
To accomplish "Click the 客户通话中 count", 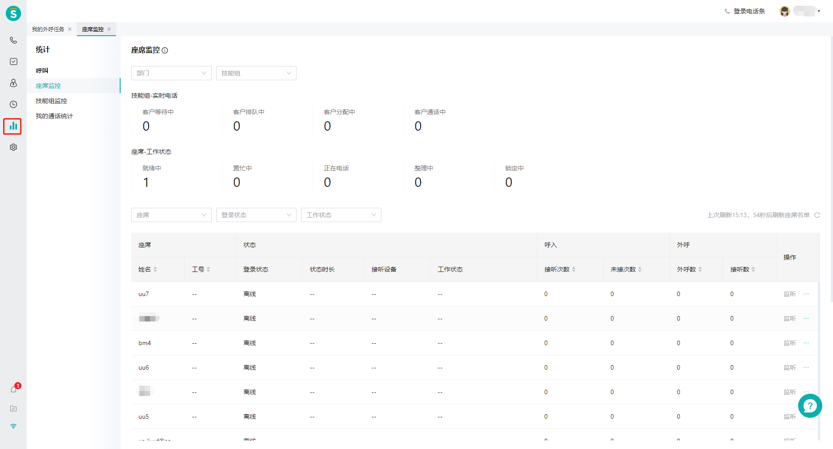I will 418,126.
